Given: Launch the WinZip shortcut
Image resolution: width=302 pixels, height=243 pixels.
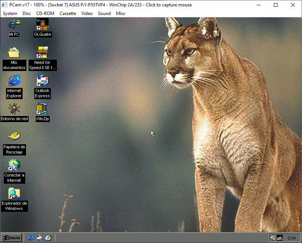Looking at the screenshot, I should pos(42,109).
